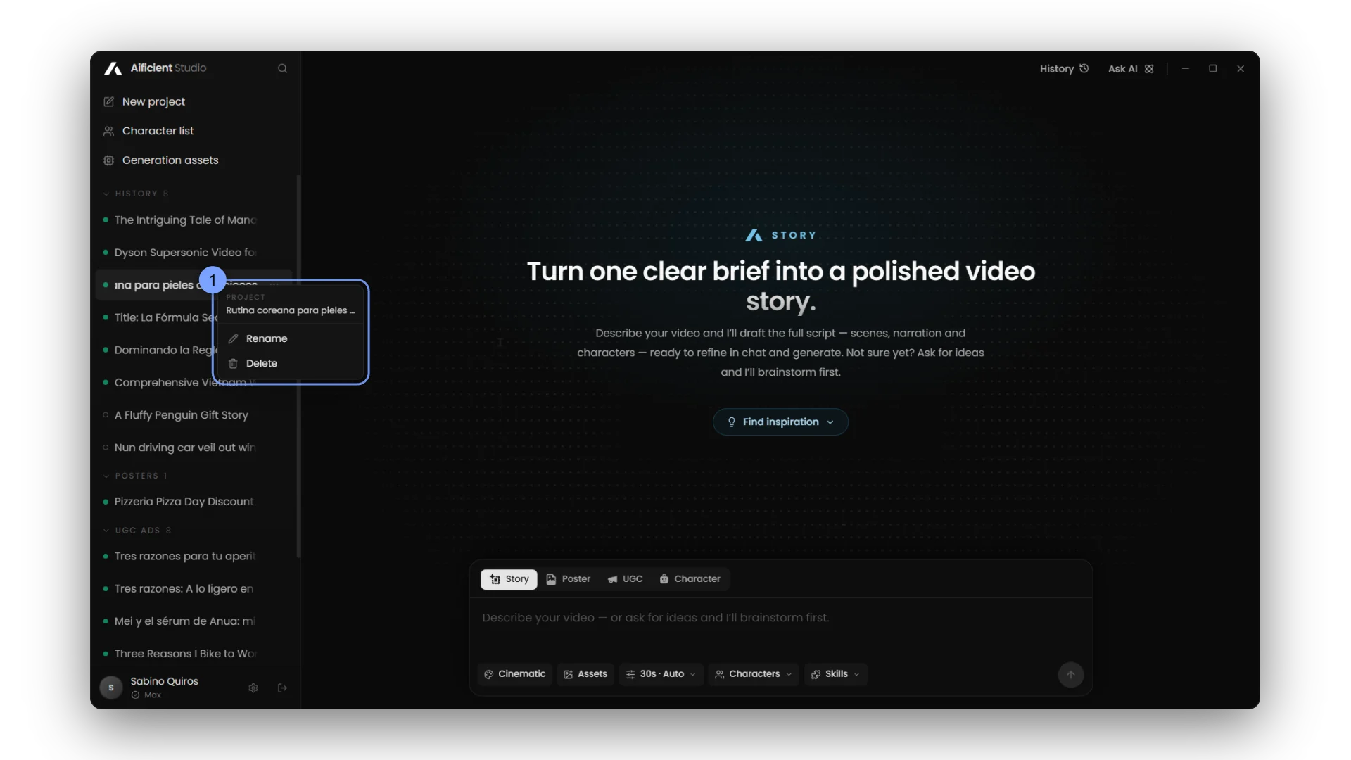Click the Ask AI button
This screenshot has width=1351, height=760.
coord(1131,69)
